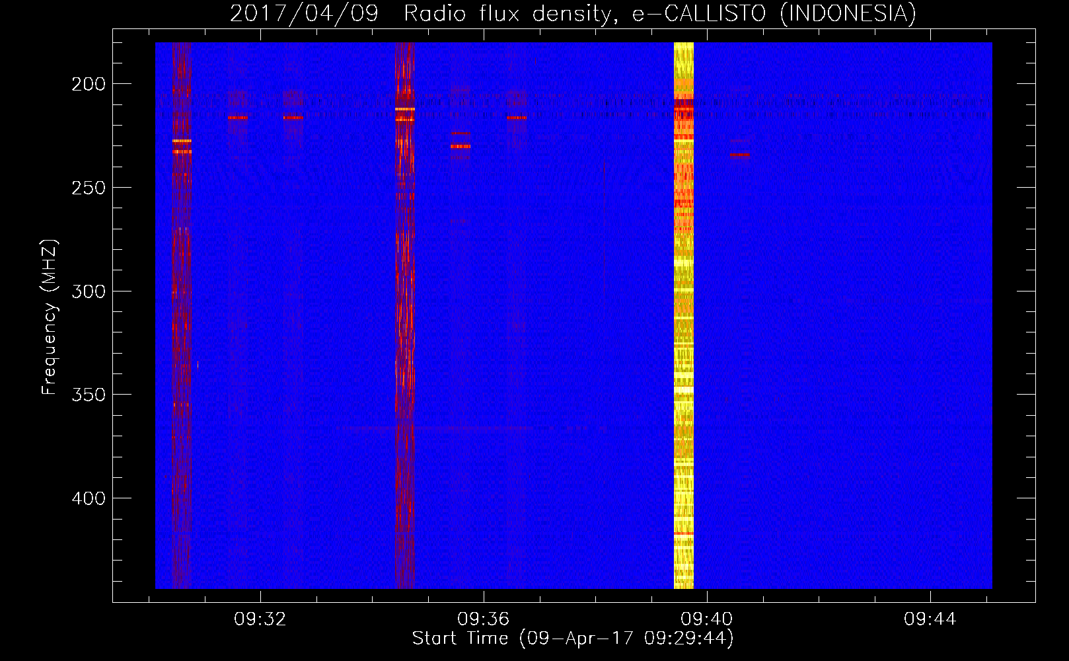Click the 09:40 time tick label

click(707, 619)
